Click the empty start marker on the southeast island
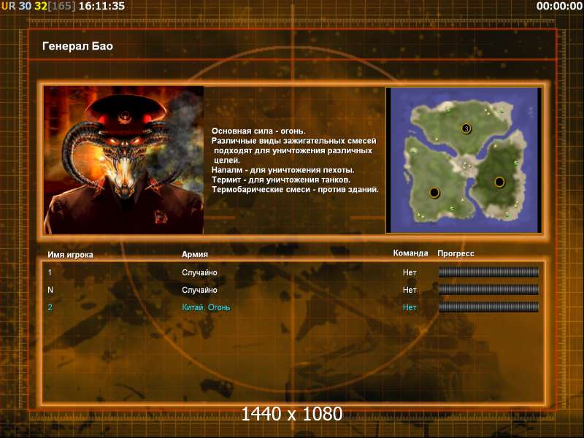584x438 pixels. point(499,181)
